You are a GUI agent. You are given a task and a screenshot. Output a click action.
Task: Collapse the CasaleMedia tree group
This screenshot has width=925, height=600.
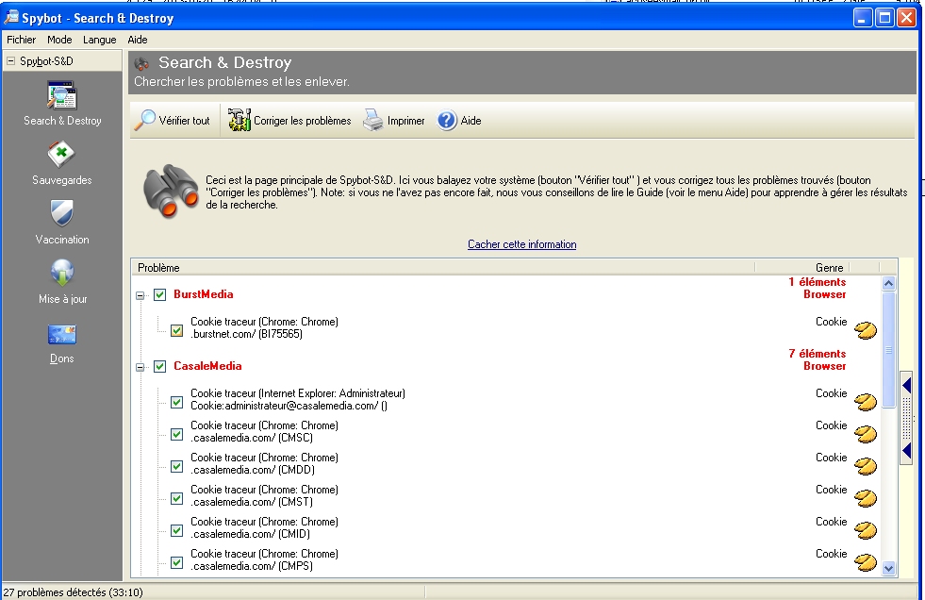[140, 367]
